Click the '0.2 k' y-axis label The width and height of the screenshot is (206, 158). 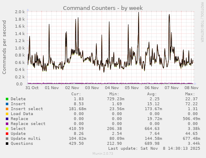[20, 77]
